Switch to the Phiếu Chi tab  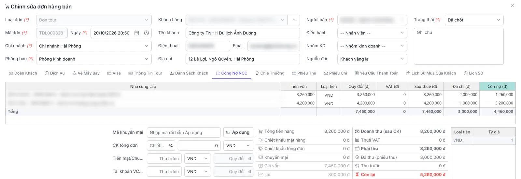point(335,73)
